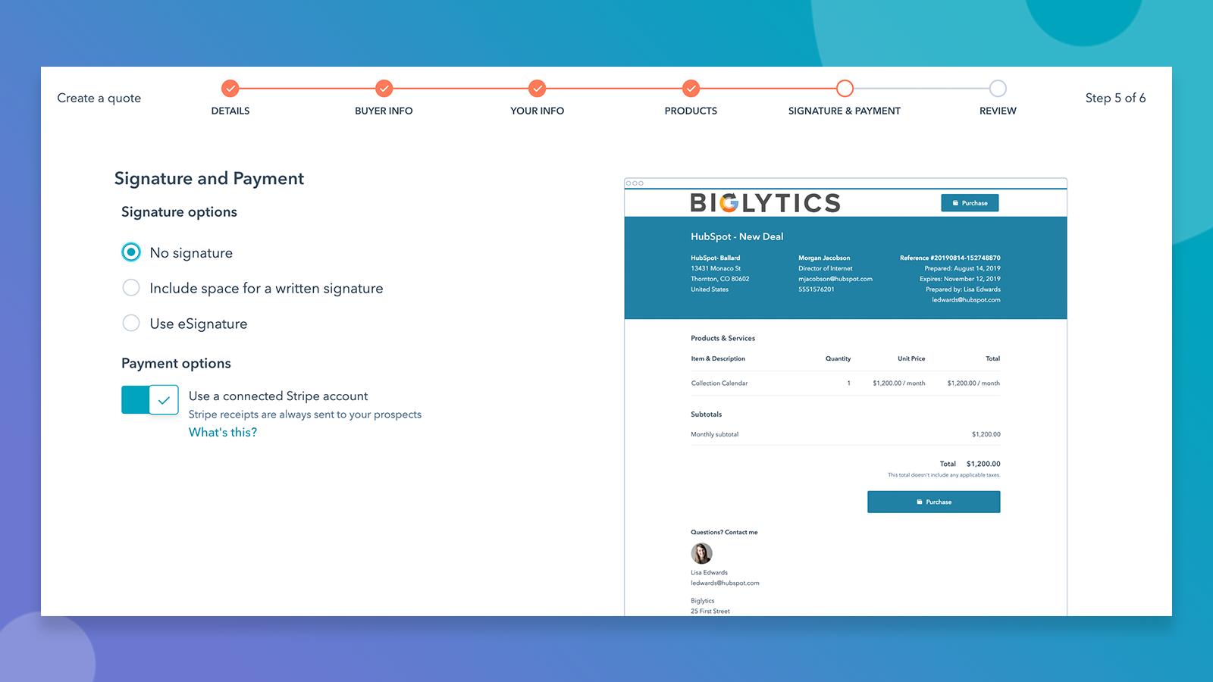Go to the REVIEW step label
The image size is (1213, 682).
998,111
